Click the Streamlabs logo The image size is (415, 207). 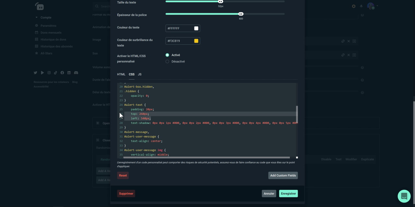(39, 6)
